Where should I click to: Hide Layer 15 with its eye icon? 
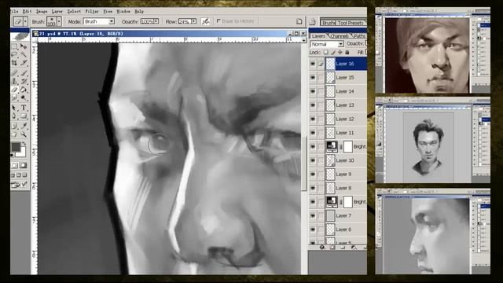tap(313, 78)
